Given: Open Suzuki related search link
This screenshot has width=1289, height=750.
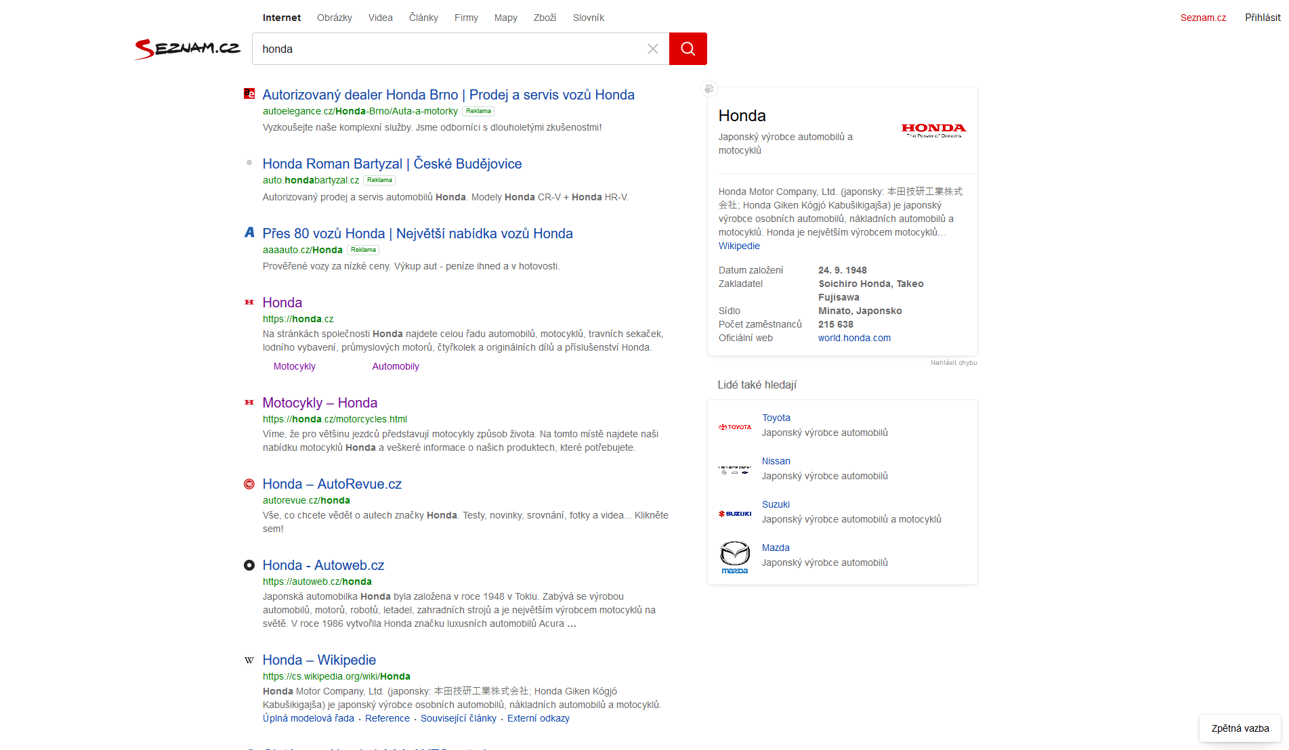Looking at the screenshot, I should click(x=776, y=504).
